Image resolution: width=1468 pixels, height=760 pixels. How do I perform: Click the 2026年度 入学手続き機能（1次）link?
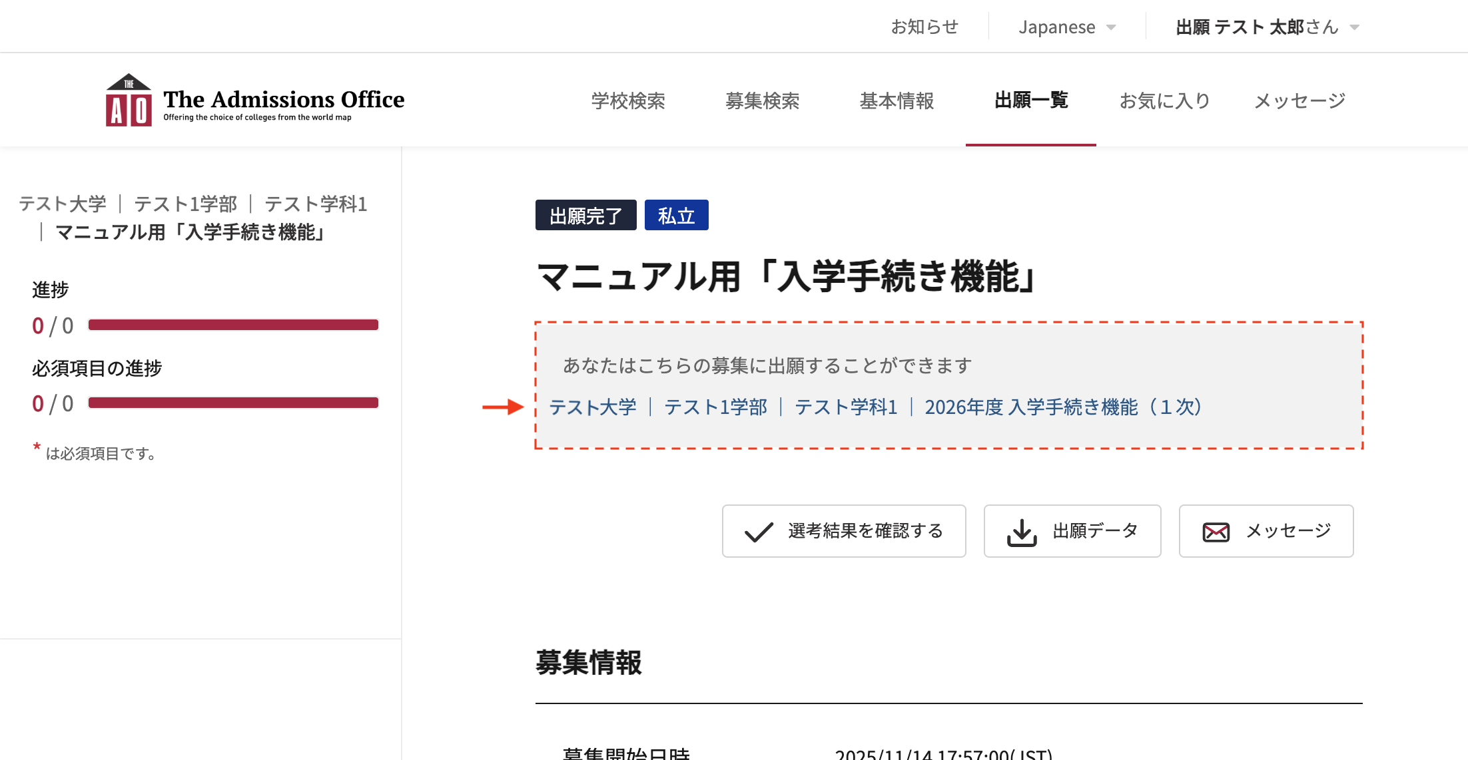pos(1062,407)
